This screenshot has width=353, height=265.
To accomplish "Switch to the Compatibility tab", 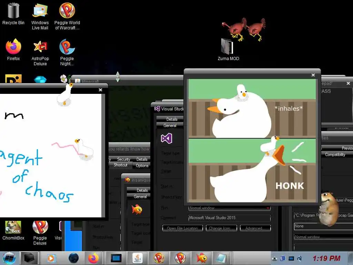I will pos(335,155).
